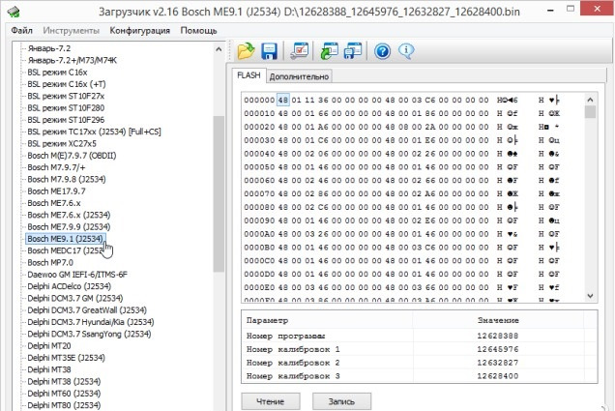Image resolution: width=615 pixels, height=411 pixels.
Task: Click hex view scrollbar up arrow
Action: [590, 100]
